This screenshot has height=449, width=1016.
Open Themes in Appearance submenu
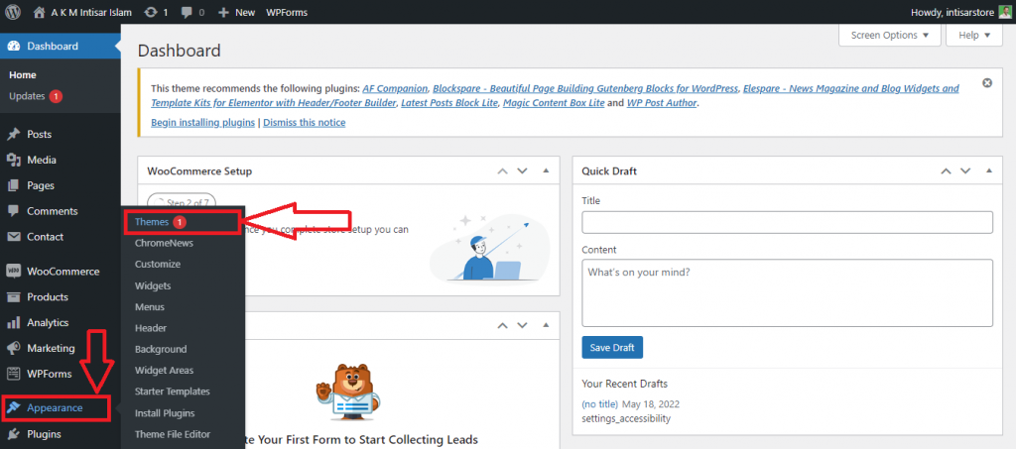(152, 222)
